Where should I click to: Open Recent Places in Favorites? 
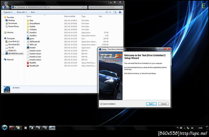(14, 26)
